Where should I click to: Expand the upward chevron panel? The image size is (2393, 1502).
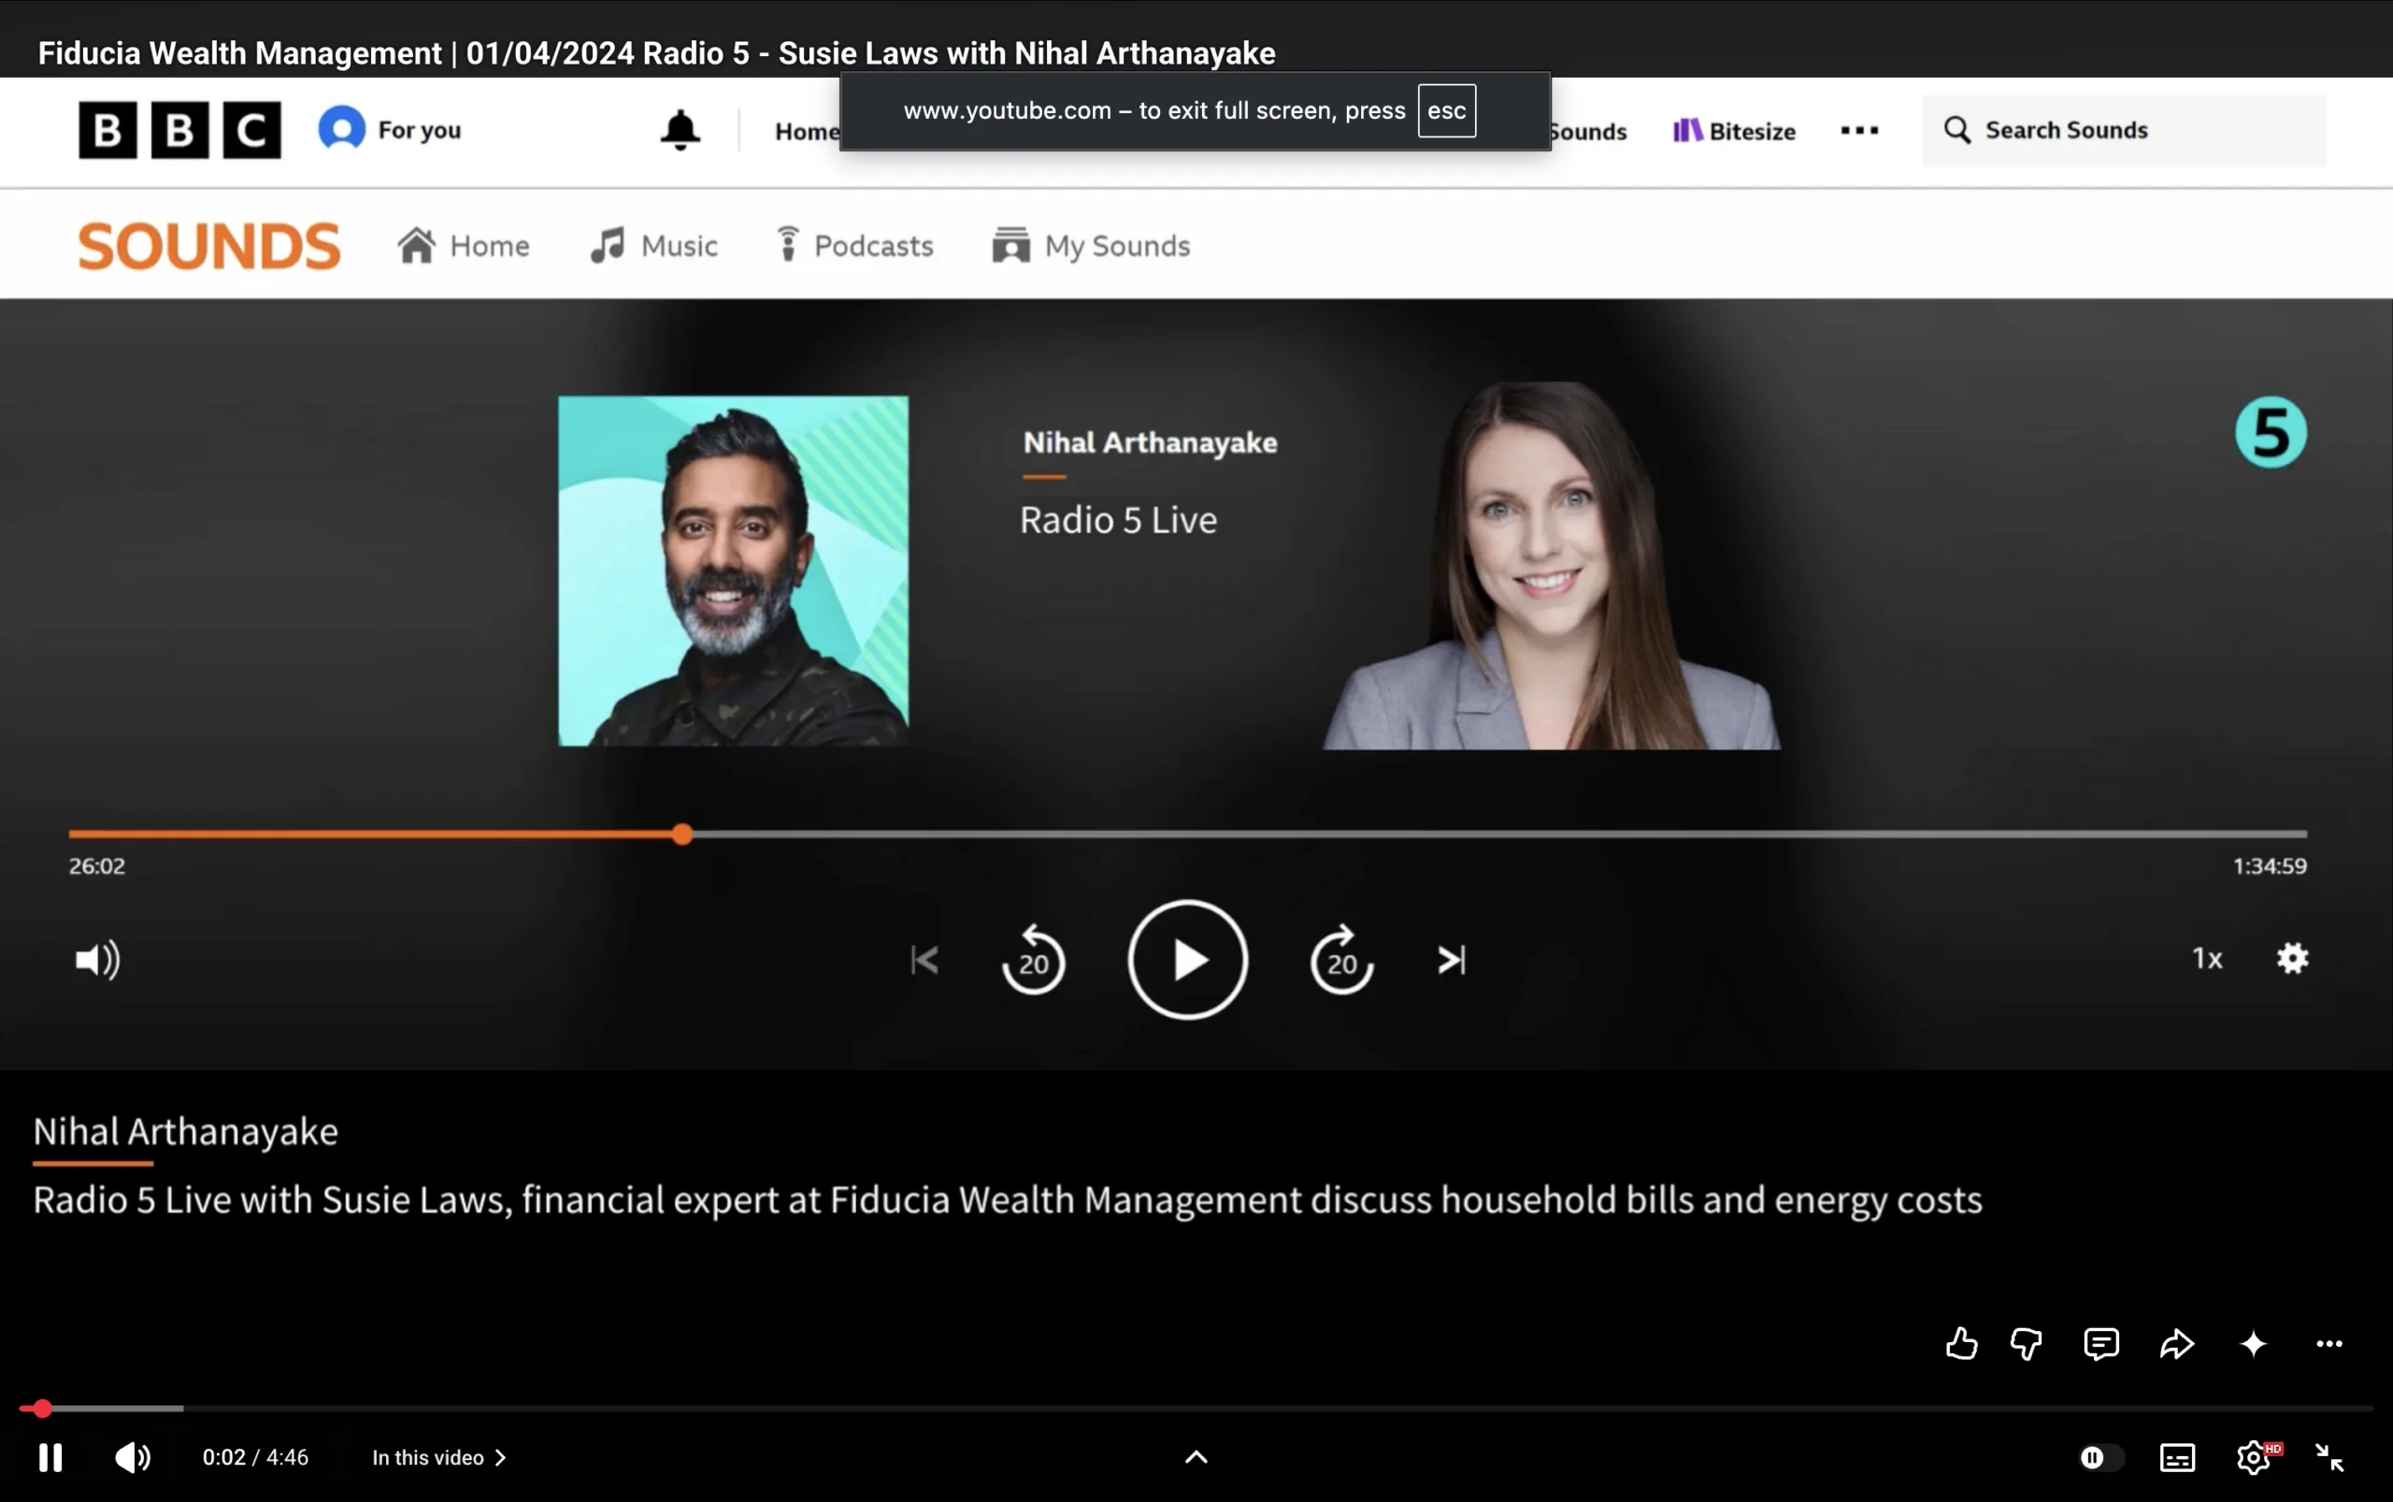click(1196, 1456)
